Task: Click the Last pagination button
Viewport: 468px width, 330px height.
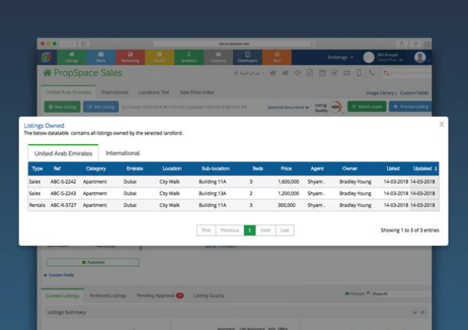Action: (x=285, y=230)
